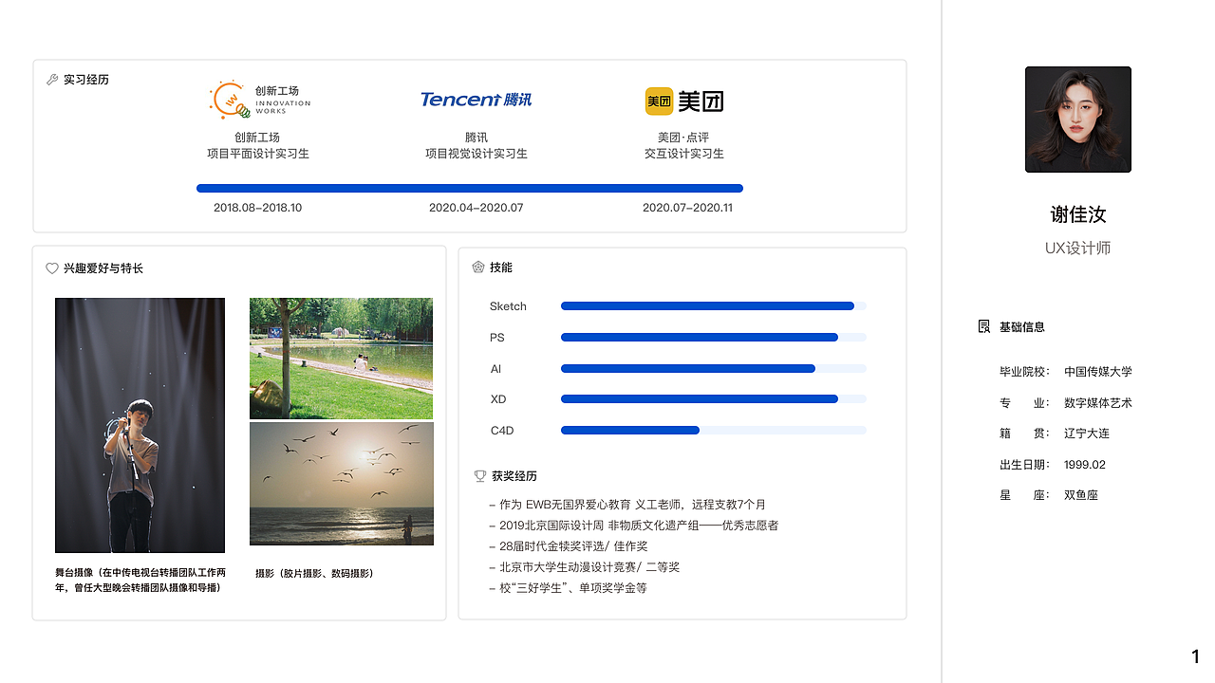
Task: Click the C4D skill label
Action: pos(502,431)
